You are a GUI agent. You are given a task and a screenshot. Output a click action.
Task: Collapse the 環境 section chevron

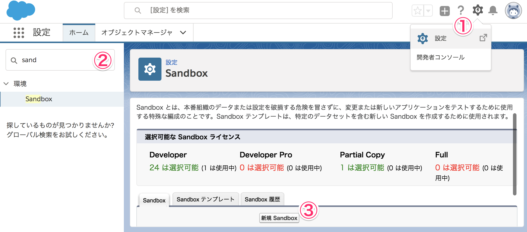pyautogui.click(x=6, y=83)
